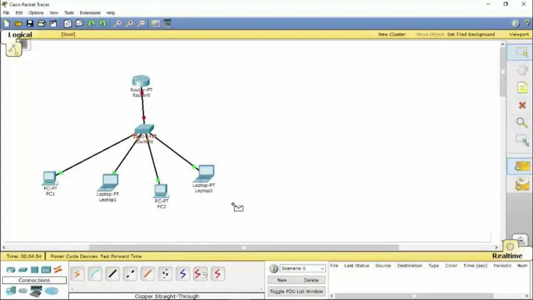Pick Automatically Choose Connection Type cable
The width and height of the screenshot is (533, 300).
tap(77, 274)
